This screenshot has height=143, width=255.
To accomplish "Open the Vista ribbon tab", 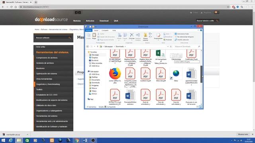I will [x=114, y=30].
